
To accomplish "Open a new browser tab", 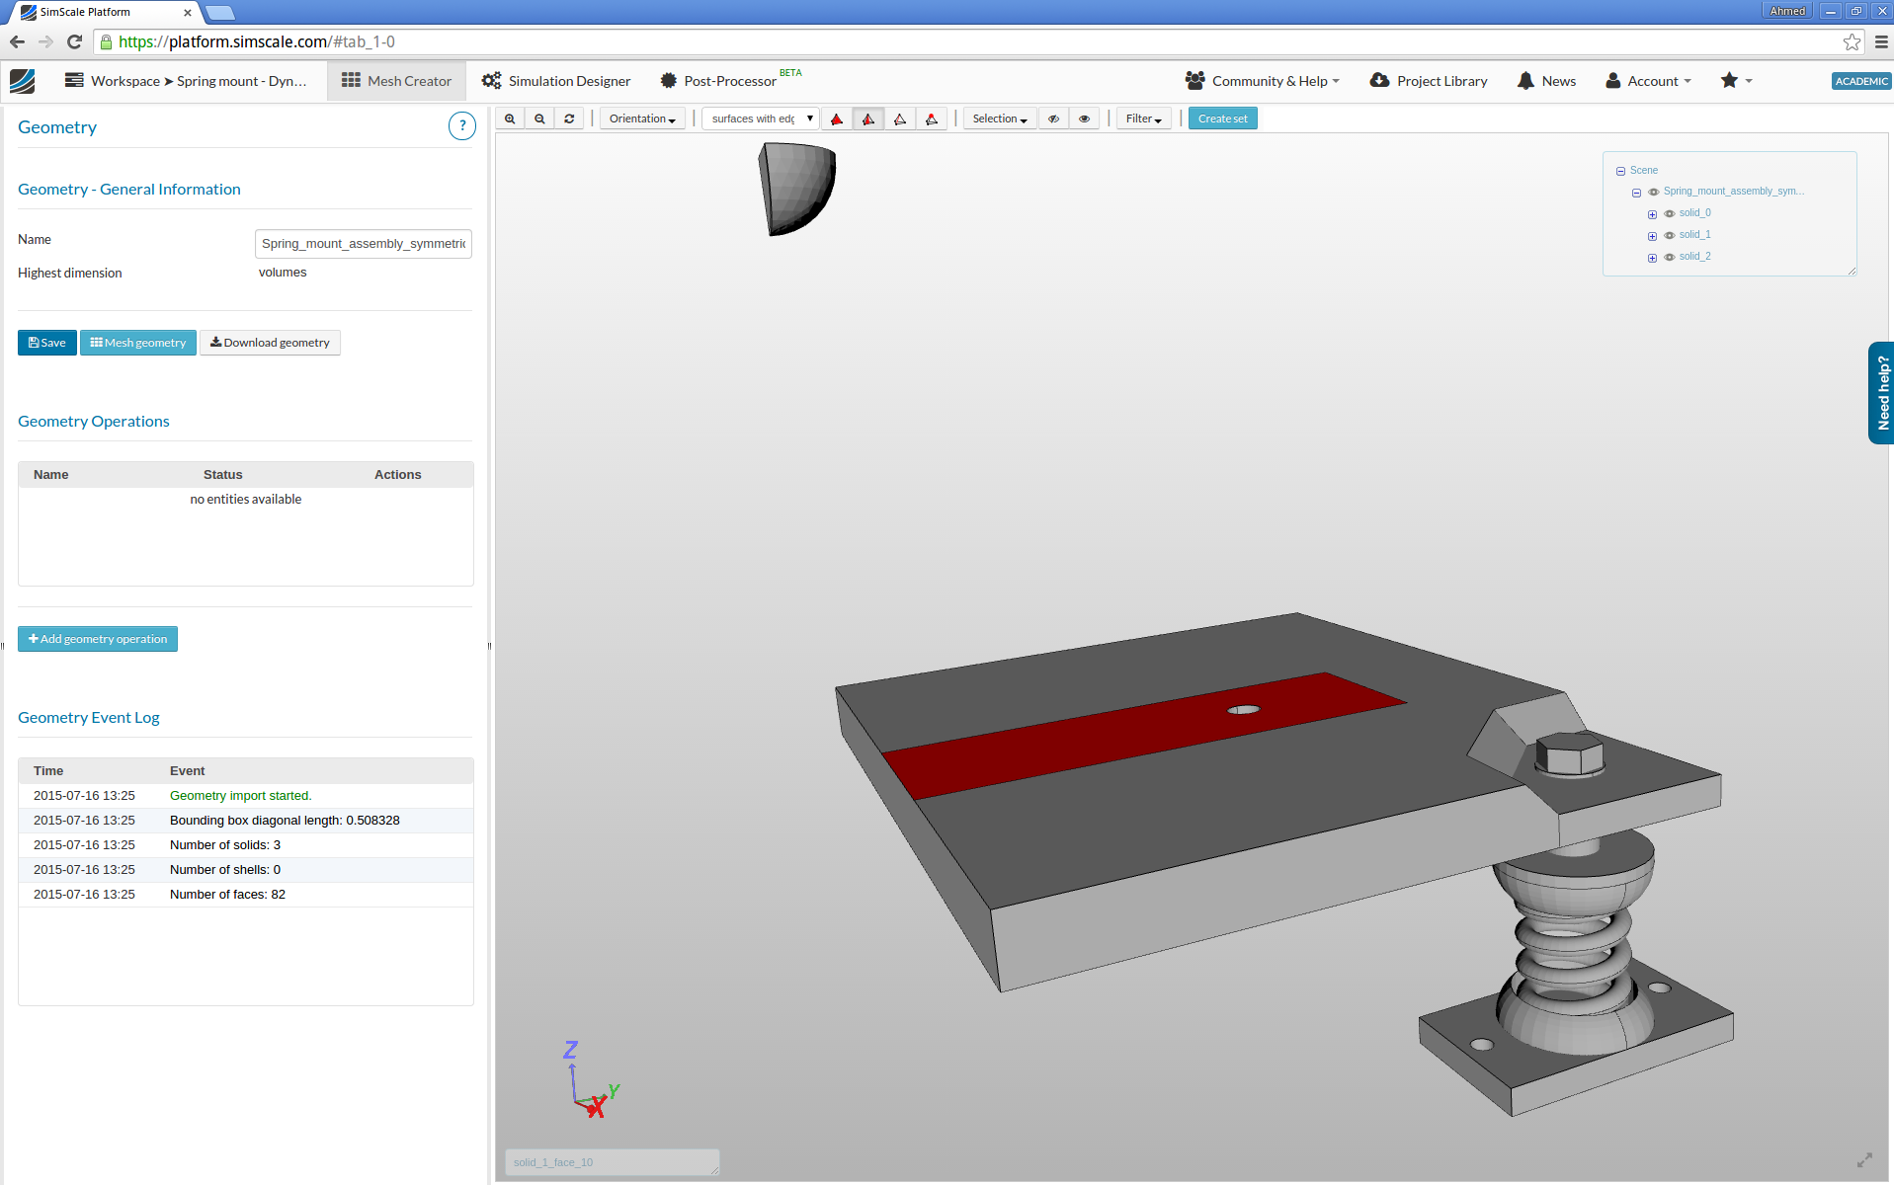I will pos(220,13).
